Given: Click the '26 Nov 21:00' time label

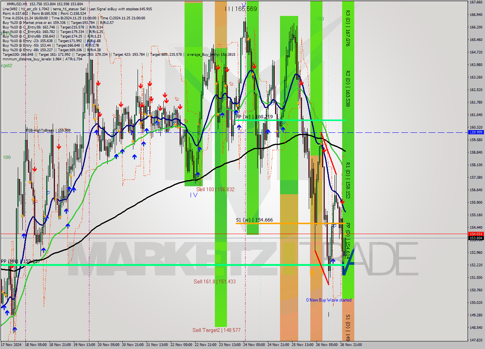Looking at the screenshot, I should pos(350,345).
